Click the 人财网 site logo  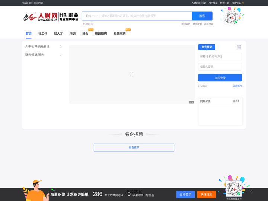[51, 17]
